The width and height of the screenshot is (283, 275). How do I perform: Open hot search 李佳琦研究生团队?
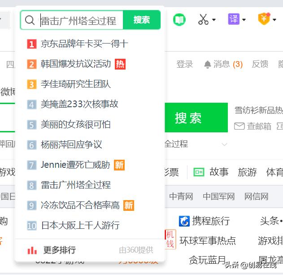(76, 84)
